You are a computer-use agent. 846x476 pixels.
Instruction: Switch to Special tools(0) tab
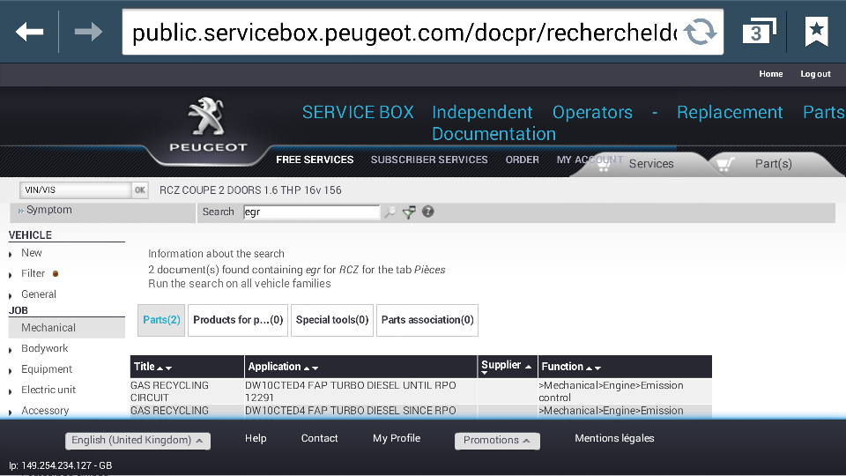pos(332,320)
